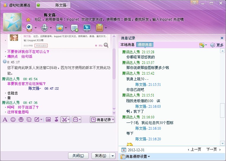Insert a picture into the message
Image resolution: width=226 pixels, height=161 pixels.
point(48,120)
